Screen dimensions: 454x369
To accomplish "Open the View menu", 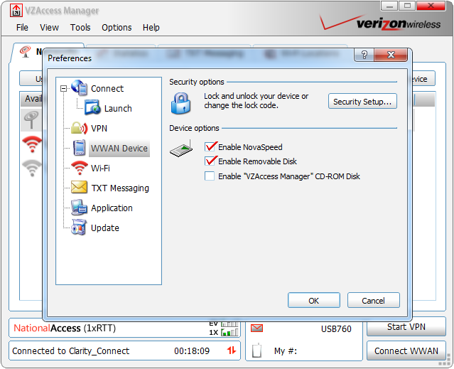I will [x=49, y=28].
